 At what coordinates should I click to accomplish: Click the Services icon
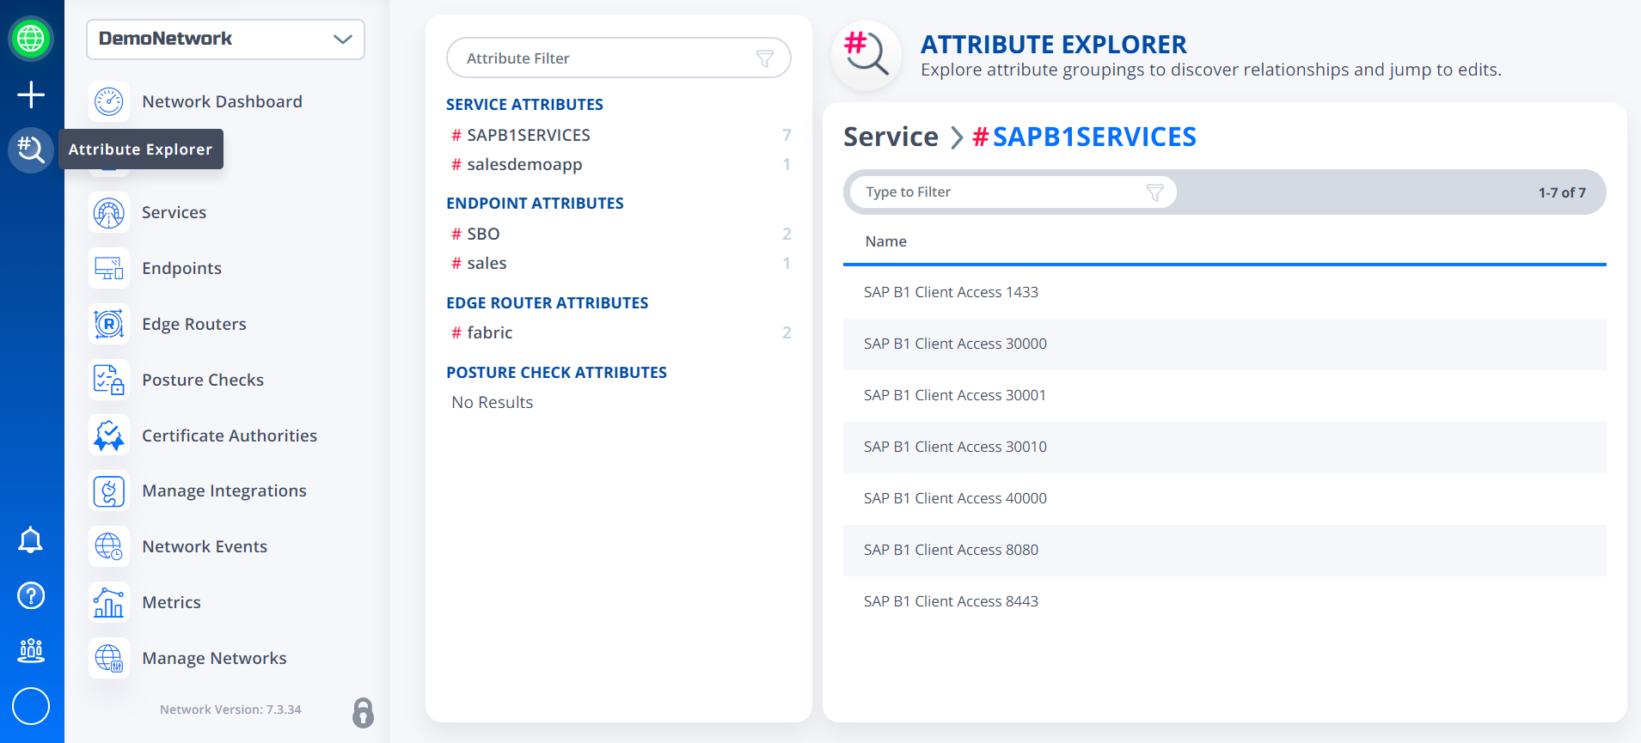pos(109,212)
